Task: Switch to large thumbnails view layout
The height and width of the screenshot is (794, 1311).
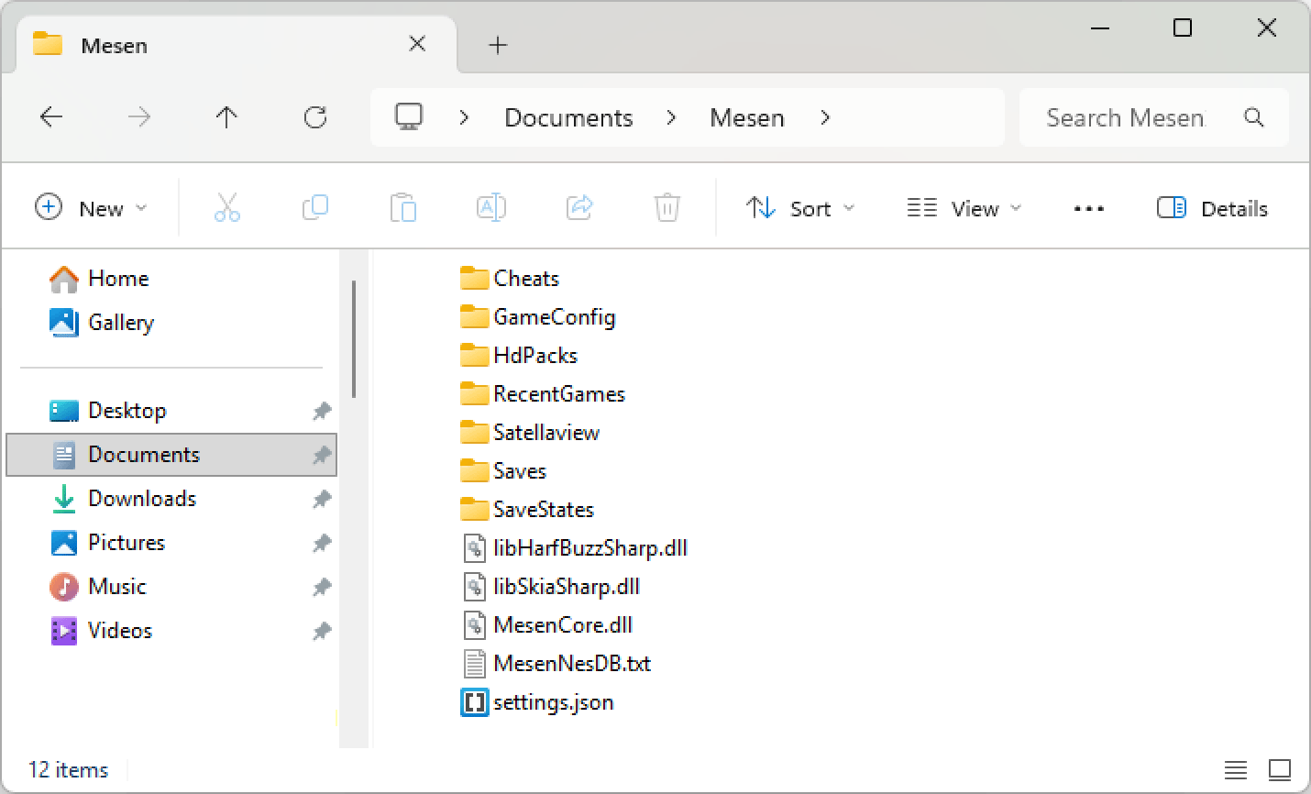Action: [x=1279, y=769]
